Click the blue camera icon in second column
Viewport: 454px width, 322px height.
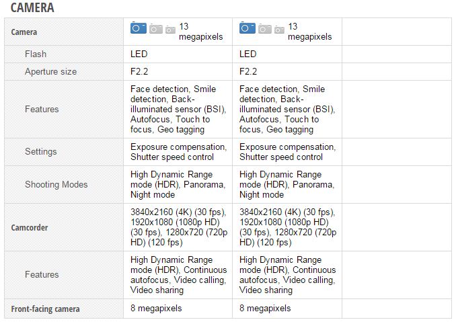[248, 28]
